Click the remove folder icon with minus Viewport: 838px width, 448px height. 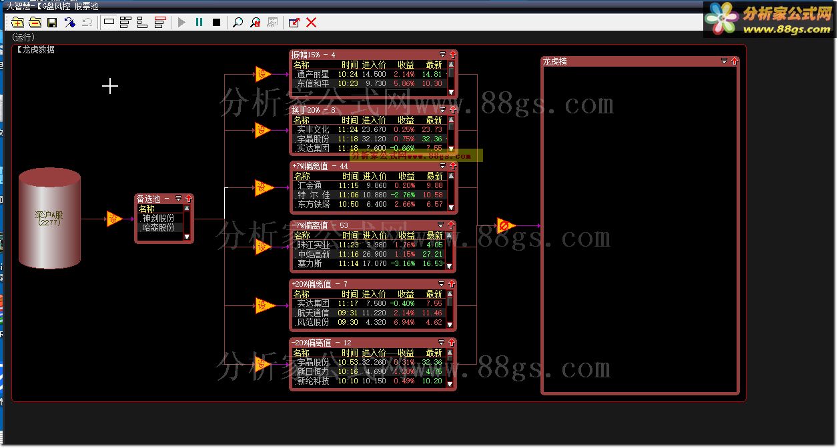tap(35, 23)
